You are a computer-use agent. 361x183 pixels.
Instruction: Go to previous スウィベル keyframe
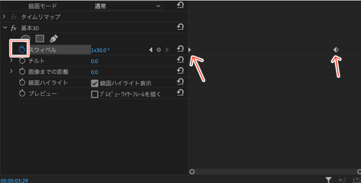pyautogui.click(x=151, y=49)
